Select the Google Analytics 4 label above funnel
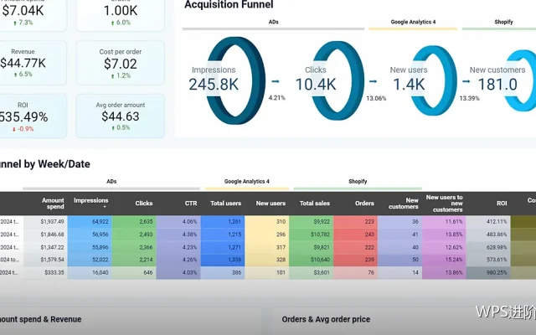The height and width of the screenshot is (335, 536). tap(413, 22)
